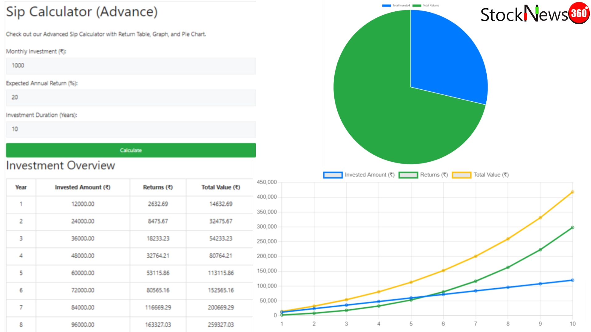Click the 116669.29 returns cell
The height and width of the screenshot is (332, 591).
[x=158, y=307]
